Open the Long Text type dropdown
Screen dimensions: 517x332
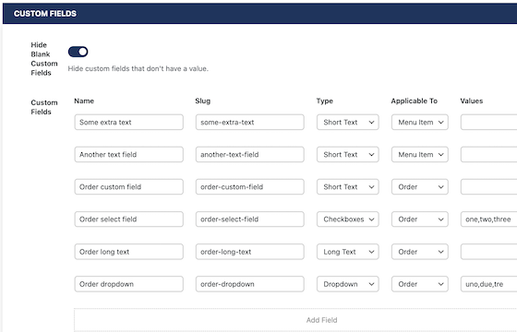click(x=348, y=252)
